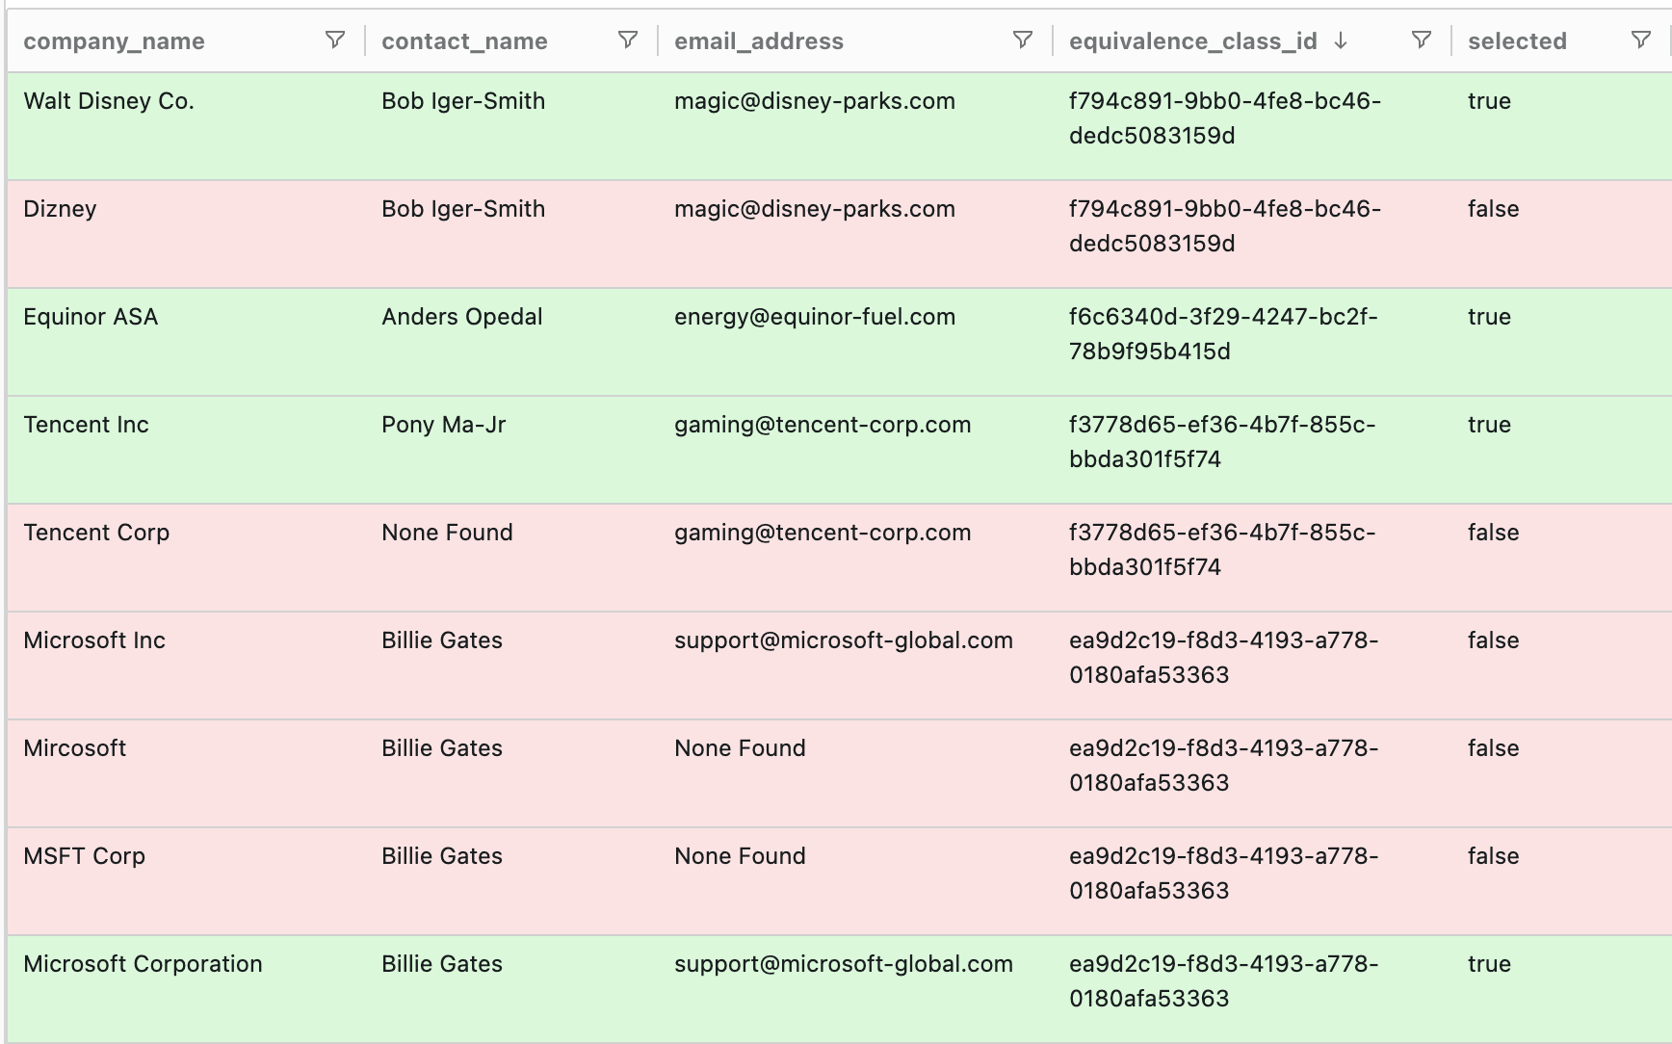Click the contact_name column header
The height and width of the screenshot is (1044, 1672).
pos(464,40)
